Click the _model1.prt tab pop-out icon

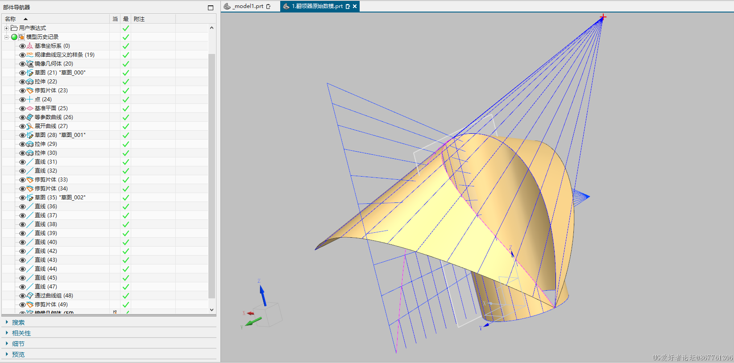268,6
